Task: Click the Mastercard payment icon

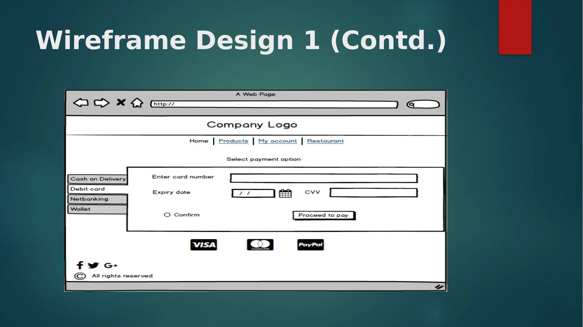Action: pos(259,244)
